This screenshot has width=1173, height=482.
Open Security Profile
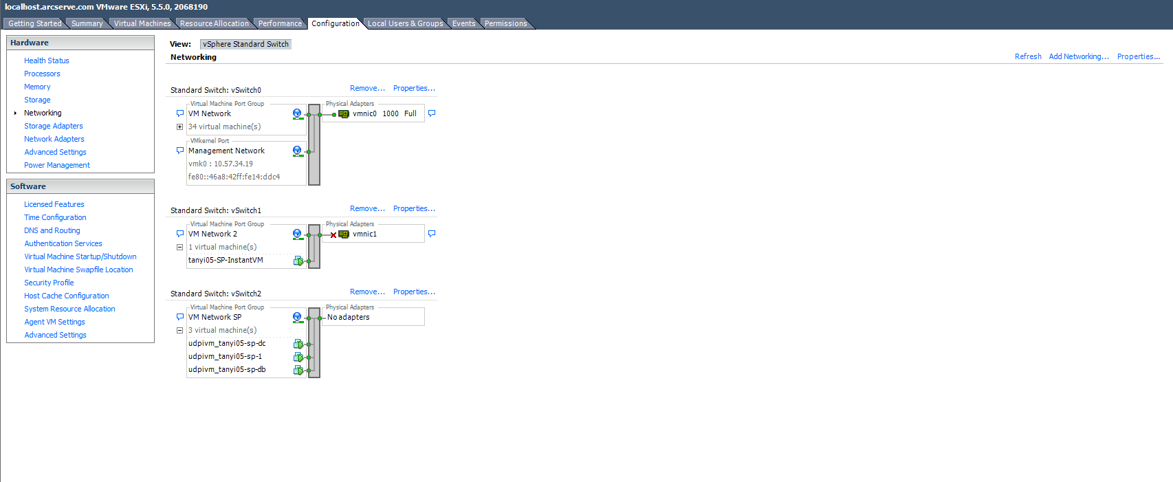tap(49, 283)
